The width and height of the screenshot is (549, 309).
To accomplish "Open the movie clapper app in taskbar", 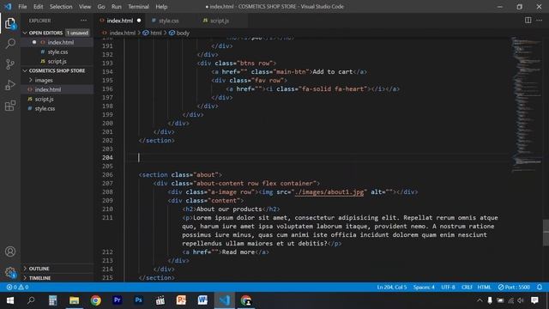I will 160,300.
